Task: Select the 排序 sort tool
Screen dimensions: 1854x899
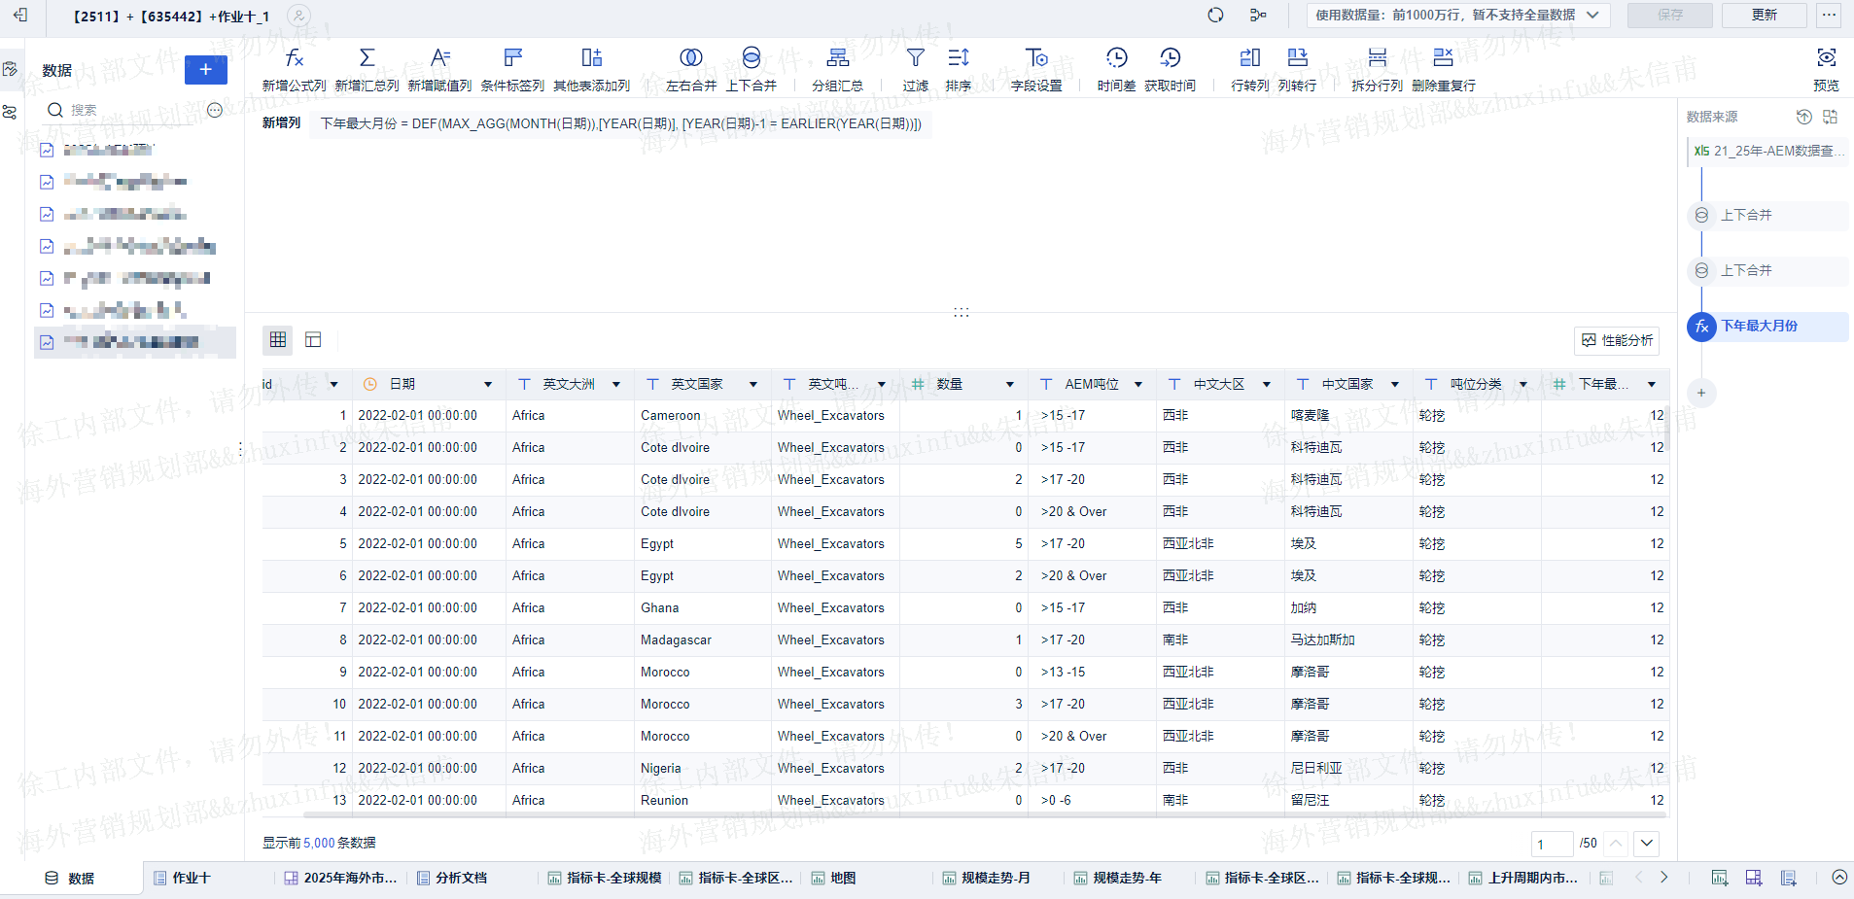Action: pyautogui.click(x=958, y=58)
